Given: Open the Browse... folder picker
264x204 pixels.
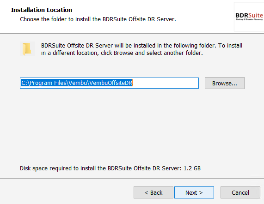Looking at the screenshot, I should coord(225,83).
